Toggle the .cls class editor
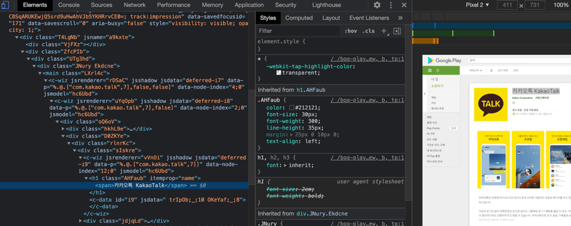The height and width of the screenshot is (226, 571). [368, 31]
